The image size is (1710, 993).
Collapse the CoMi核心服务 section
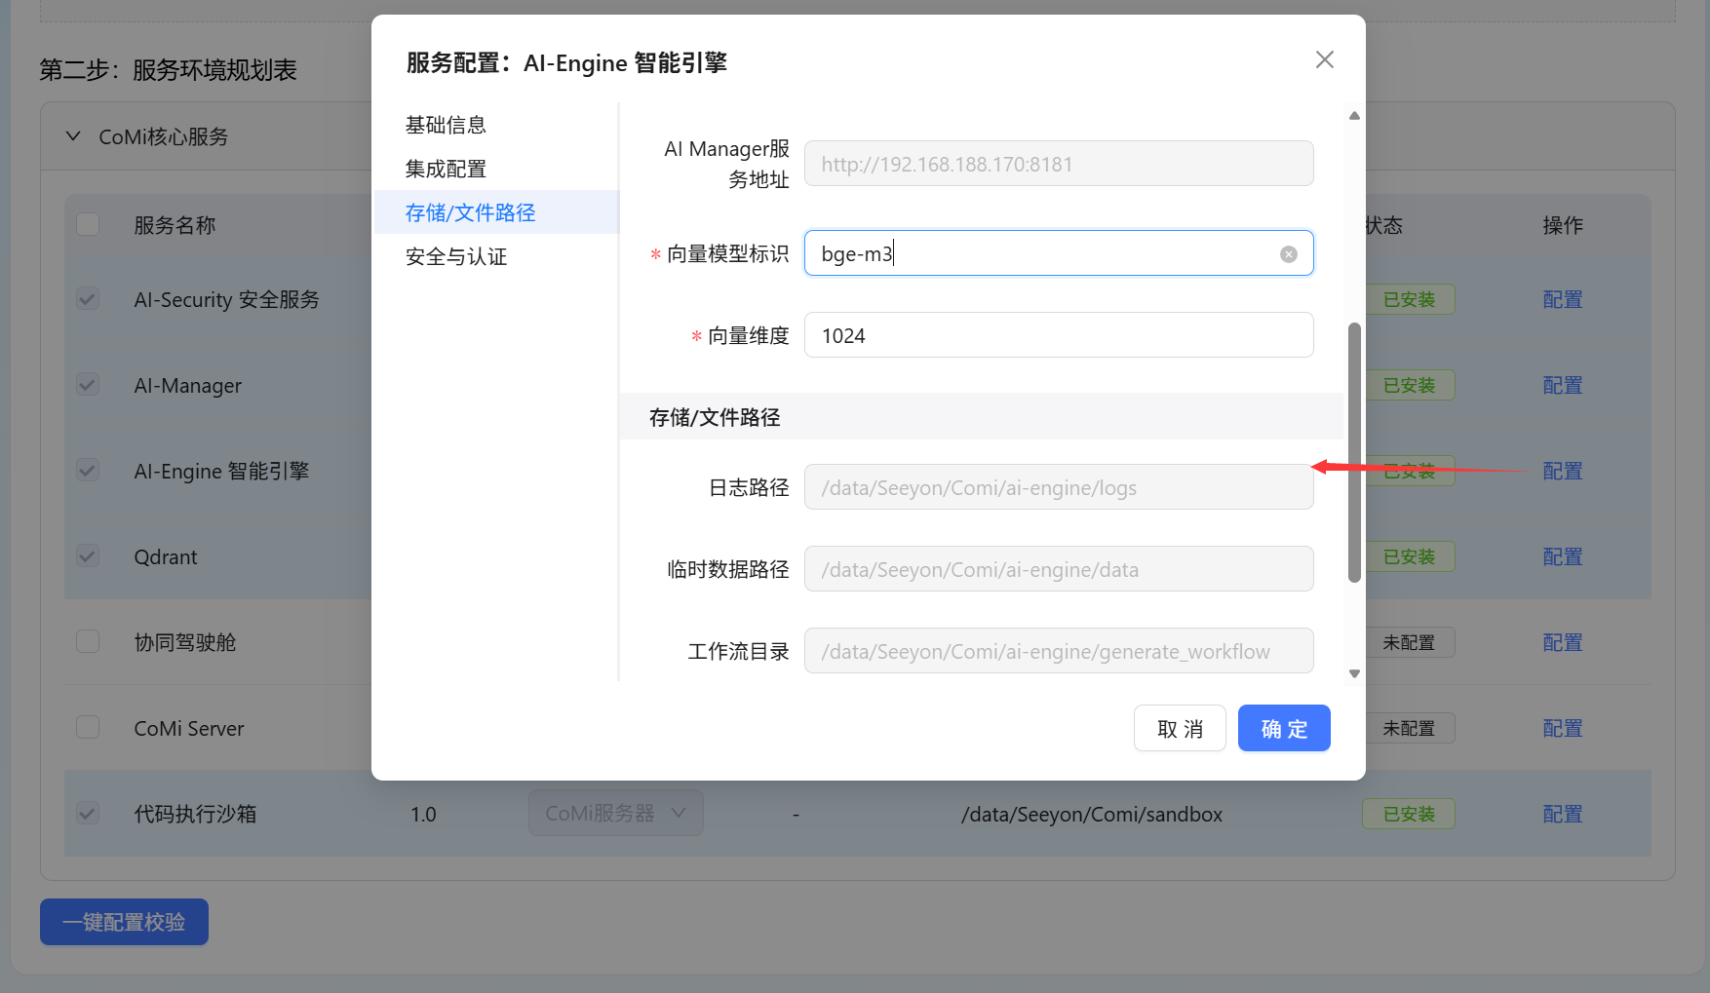point(73,136)
